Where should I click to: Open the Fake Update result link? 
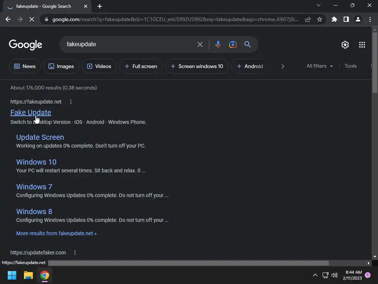point(31,112)
